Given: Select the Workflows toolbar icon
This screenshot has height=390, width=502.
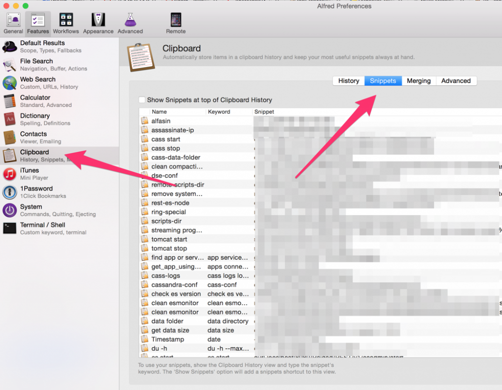Looking at the screenshot, I should [x=66, y=23].
